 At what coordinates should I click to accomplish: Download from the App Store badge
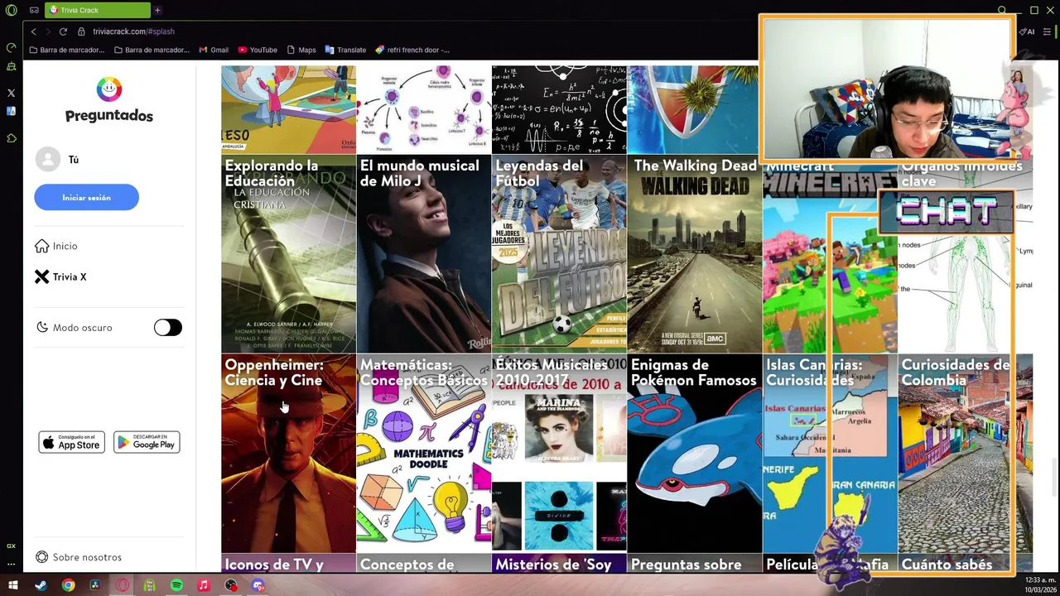pos(71,442)
